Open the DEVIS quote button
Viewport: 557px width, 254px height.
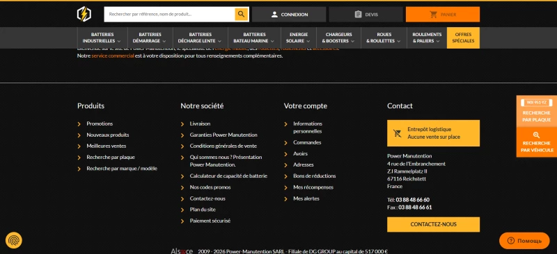pyautogui.click(x=366, y=15)
